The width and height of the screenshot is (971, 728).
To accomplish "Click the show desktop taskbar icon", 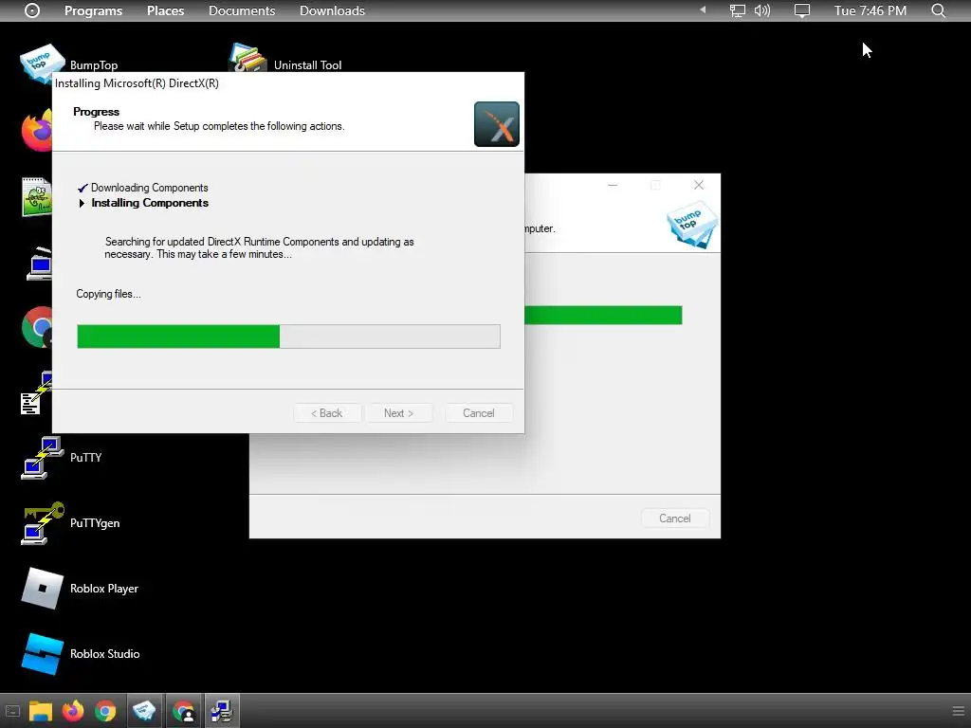I will 12,711.
